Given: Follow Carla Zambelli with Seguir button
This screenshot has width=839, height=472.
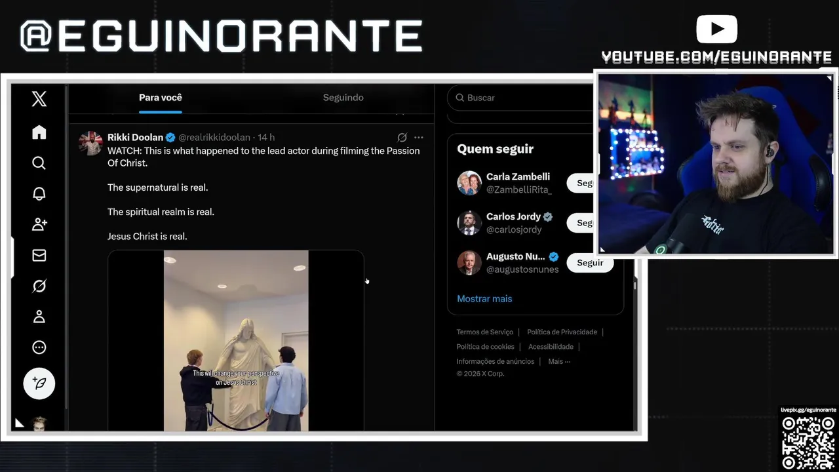Looking at the screenshot, I should click(581, 183).
